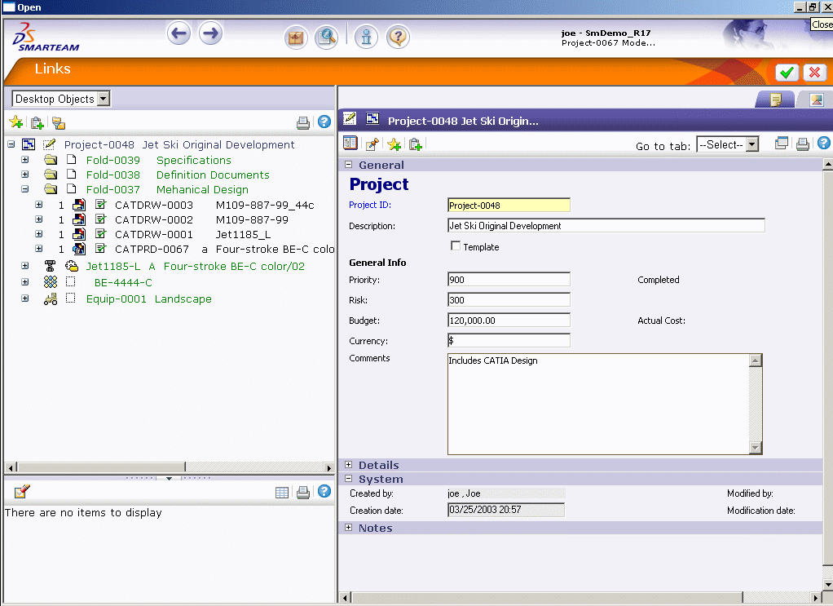Click the back navigation arrow
Screen dimensions: 833x606
click(179, 34)
